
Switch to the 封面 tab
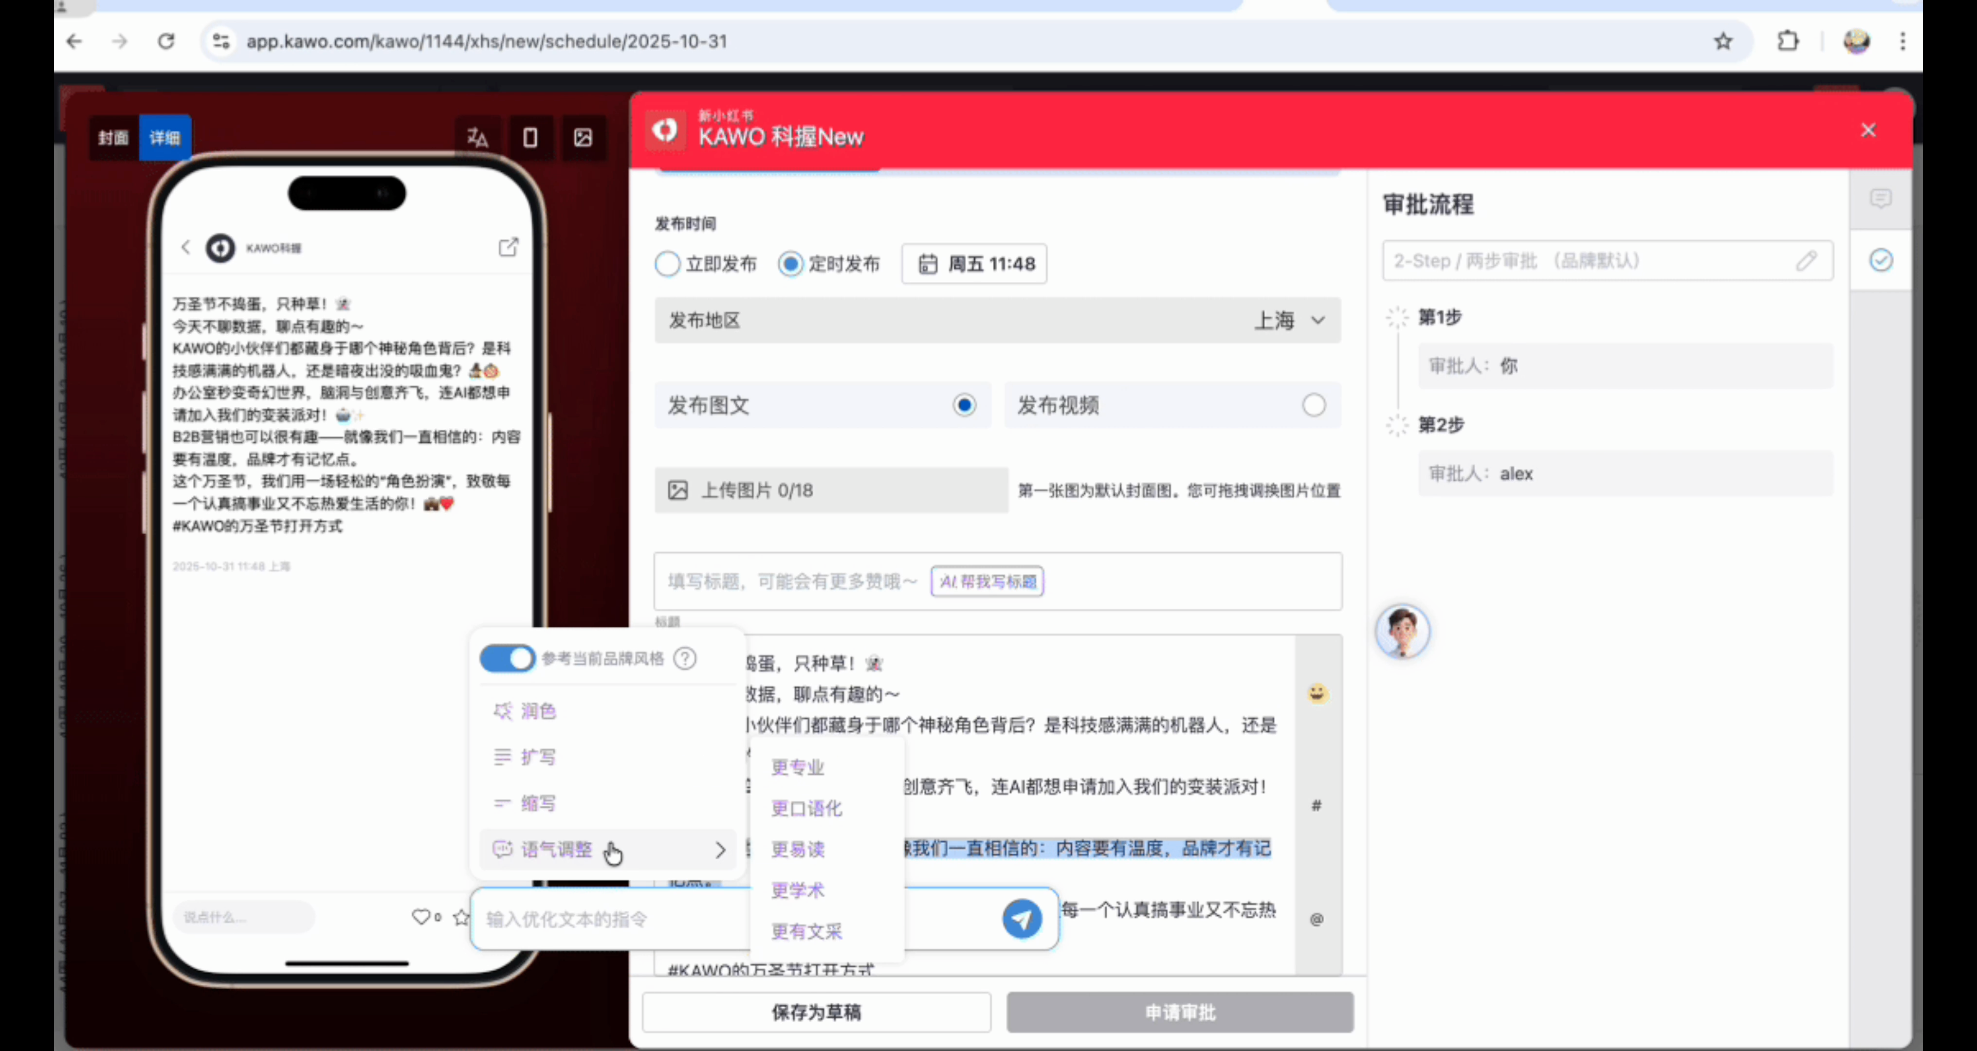(113, 137)
